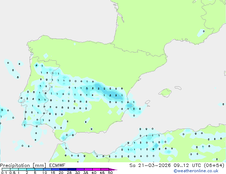Click the weatheronline.co.uk copyright link
226x174 pixels.
196,171
